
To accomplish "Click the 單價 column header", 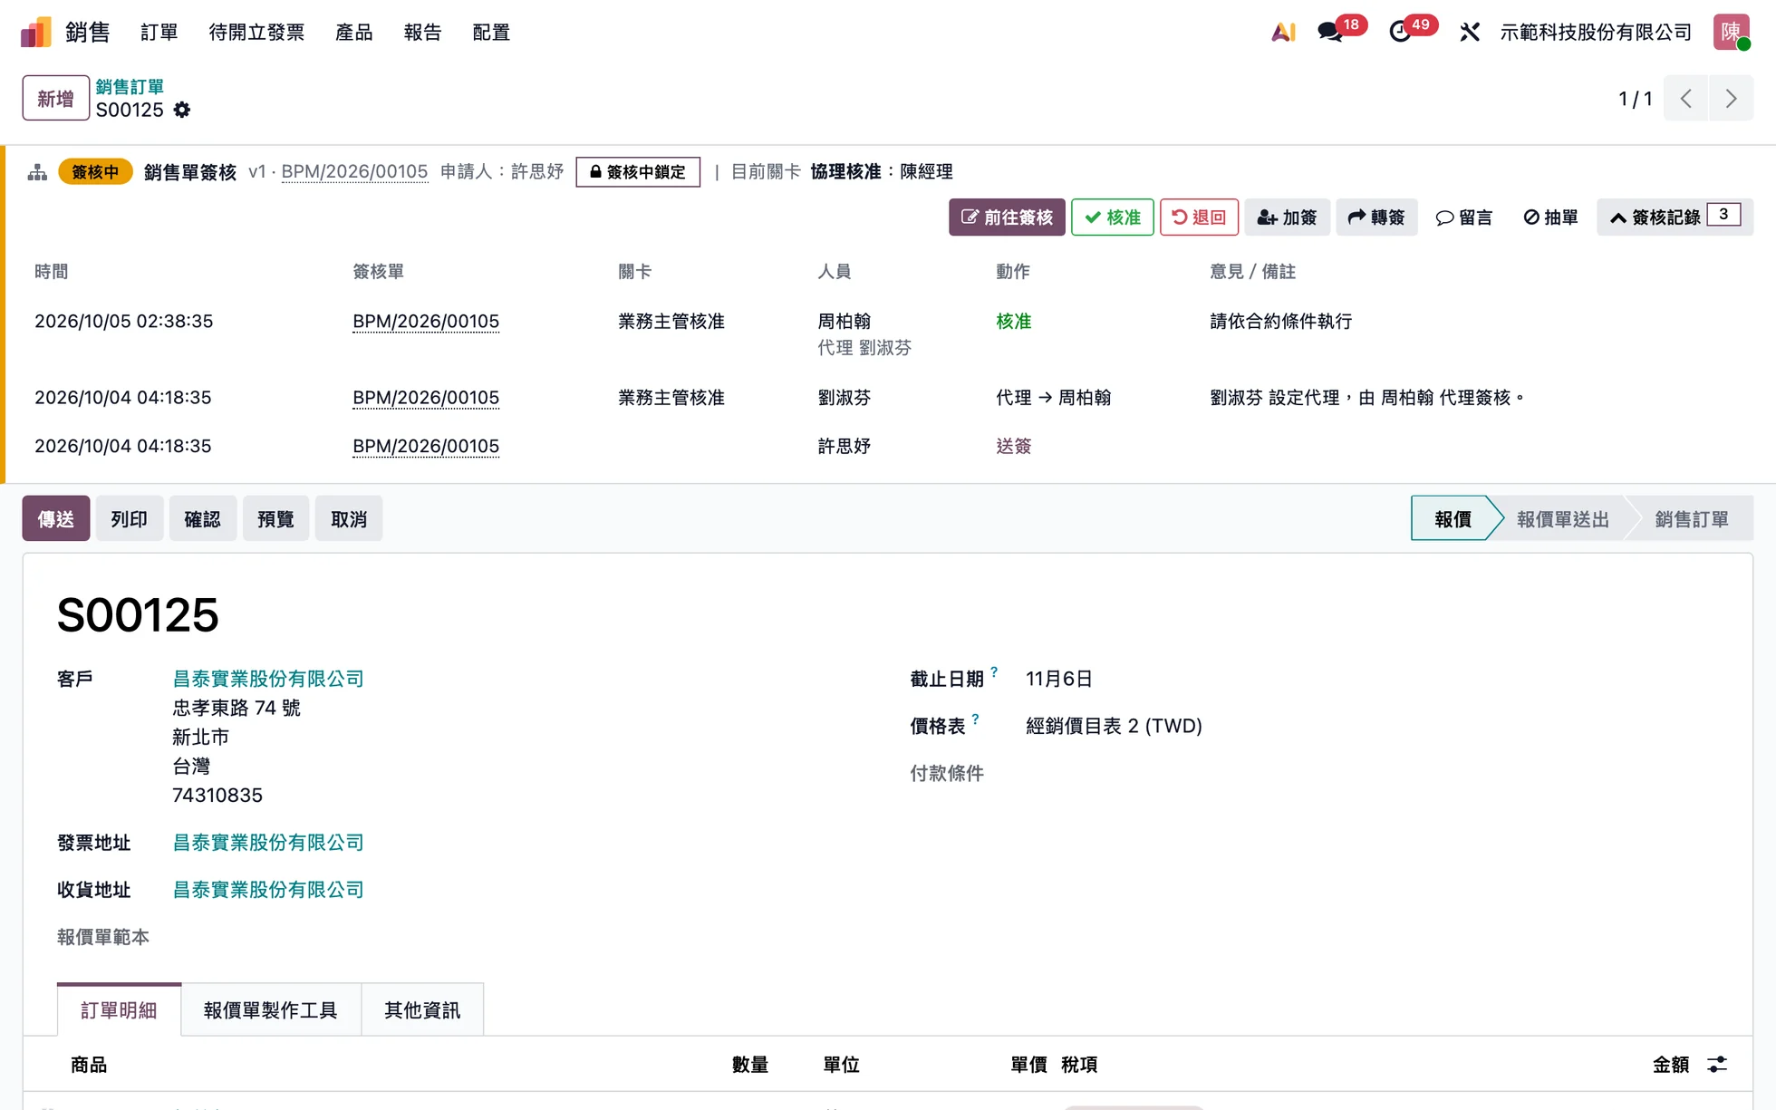I will pyautogui.click(x=1028, y=1065).
